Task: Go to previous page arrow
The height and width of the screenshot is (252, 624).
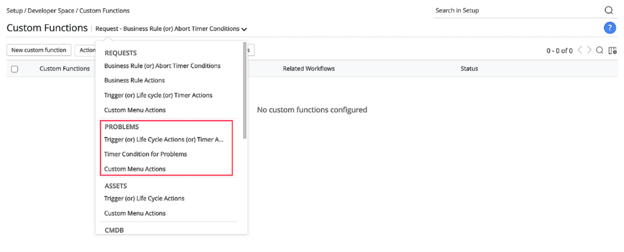Action: (580, 50)
